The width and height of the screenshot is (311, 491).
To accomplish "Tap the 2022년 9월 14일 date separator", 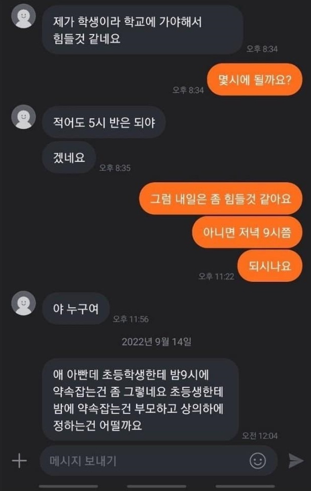I will pyautogui.click(x=156, y=341).
